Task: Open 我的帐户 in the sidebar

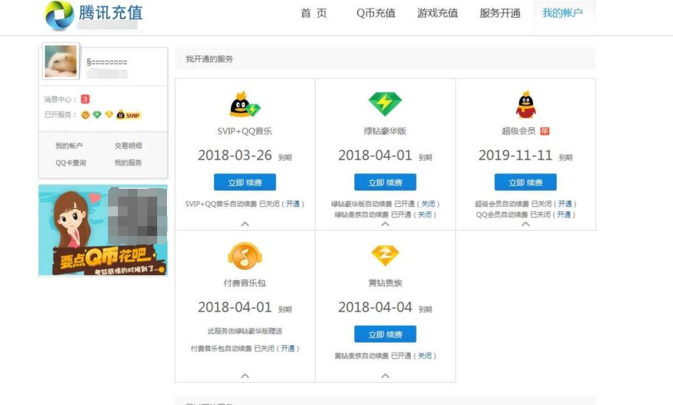Action: pos(69,145)
